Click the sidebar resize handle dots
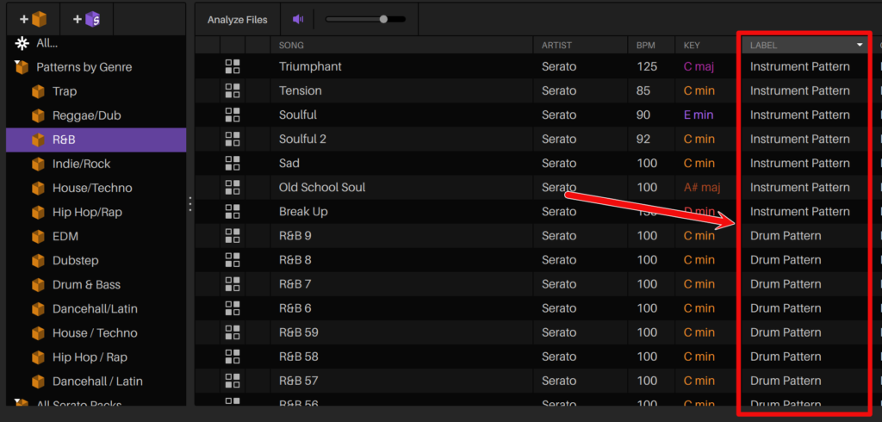This screenshot has height=422, width=882. (190, 204)
